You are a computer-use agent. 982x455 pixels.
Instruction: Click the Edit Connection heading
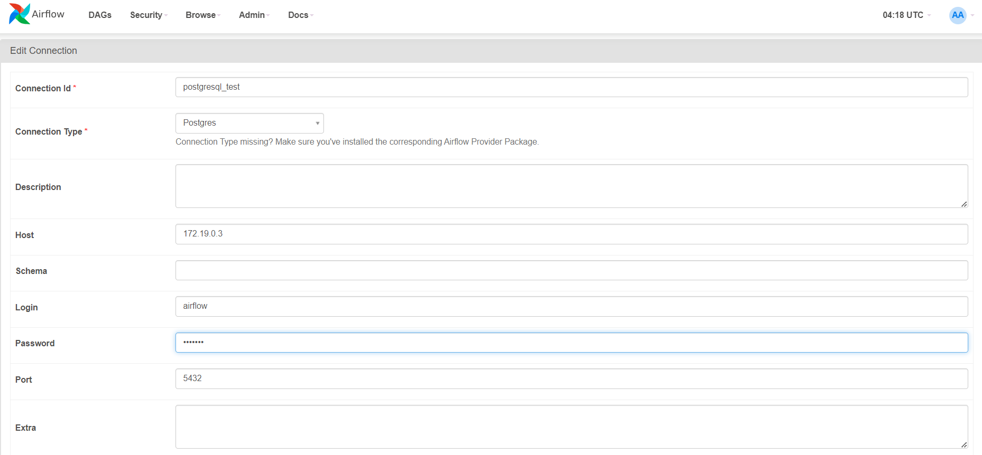43,51
